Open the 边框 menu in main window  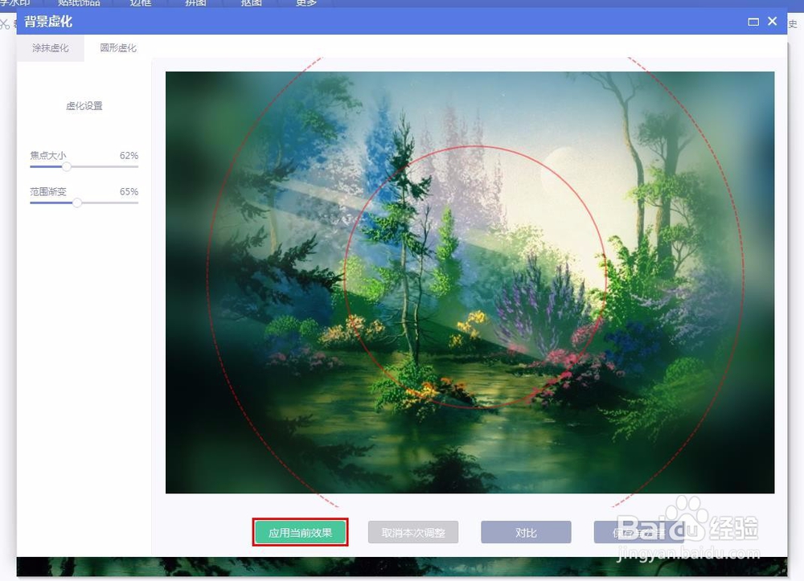point(140,3)
